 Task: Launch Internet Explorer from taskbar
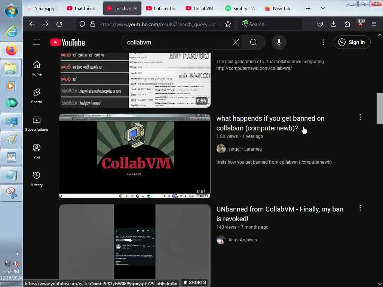click(11, 31)
